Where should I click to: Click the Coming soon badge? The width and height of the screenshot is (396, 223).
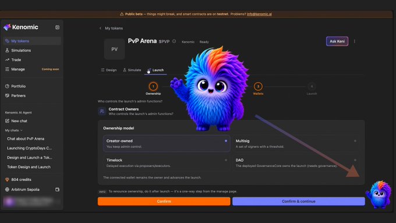(x=50, y=69)
